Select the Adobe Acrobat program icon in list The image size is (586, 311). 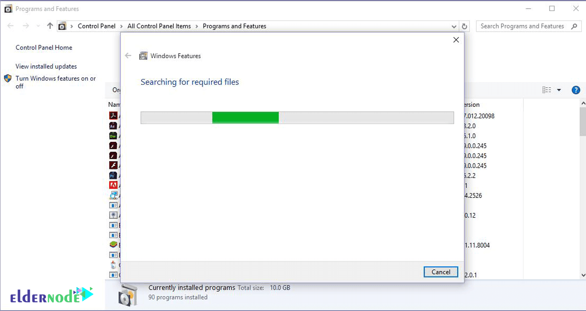113,115
